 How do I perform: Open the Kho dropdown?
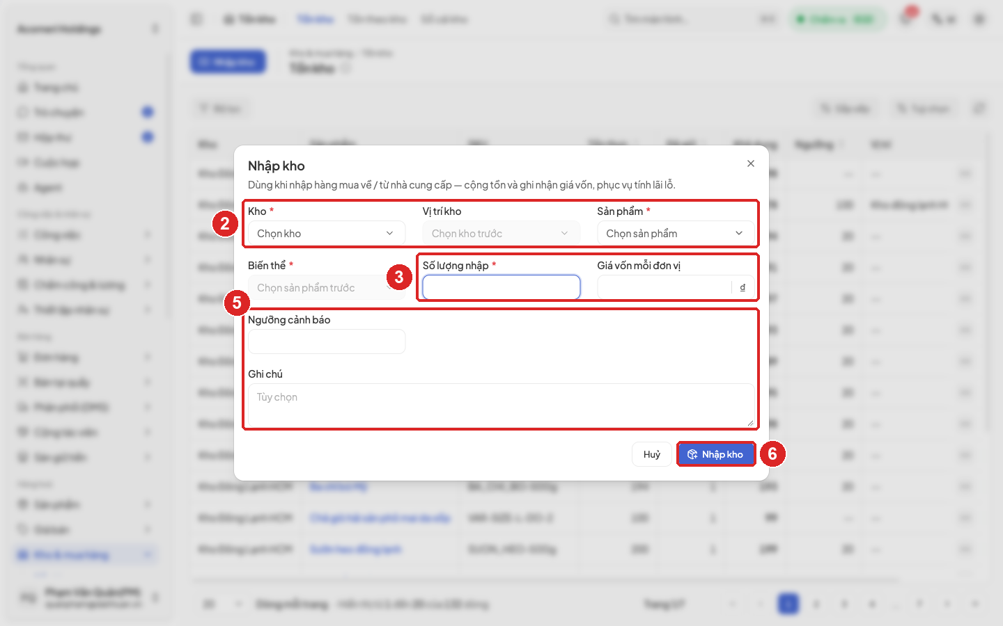coord(327,233)
